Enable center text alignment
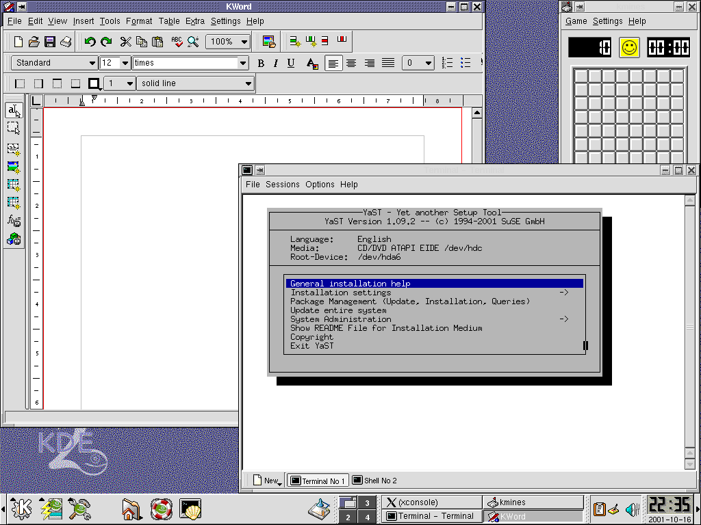 click(x=351, y=64)
